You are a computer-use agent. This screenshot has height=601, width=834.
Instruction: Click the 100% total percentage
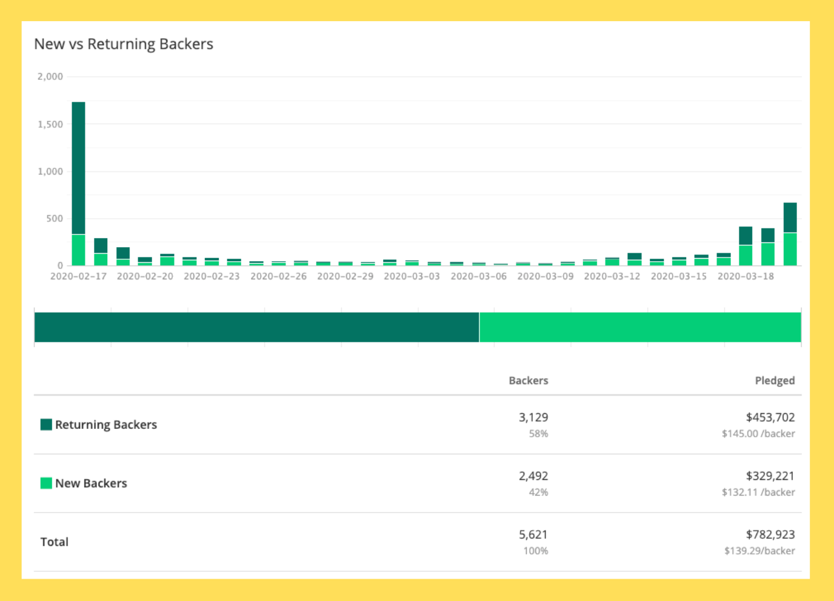[536, 551]
